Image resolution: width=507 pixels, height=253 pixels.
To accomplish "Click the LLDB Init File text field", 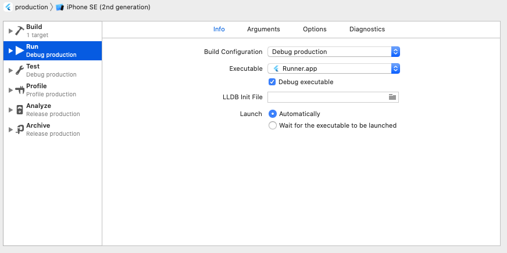I will pyautogui.click(x=327, y=97).
